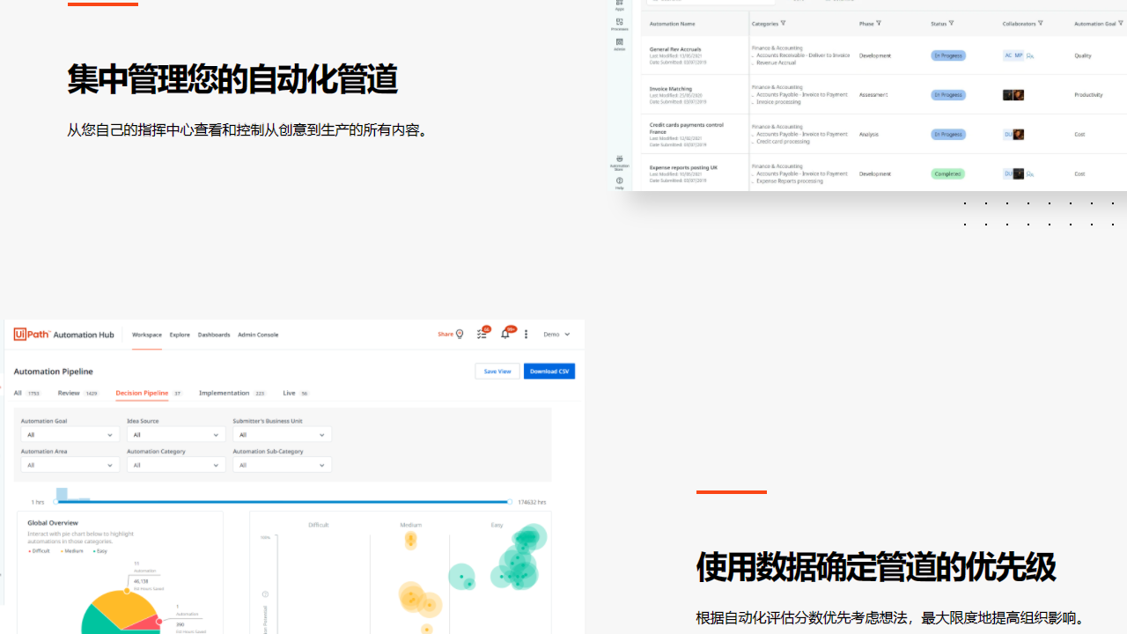1127x634 pixels.
Task: Click the Download CSV button
Action: click(x=549, y=371)
